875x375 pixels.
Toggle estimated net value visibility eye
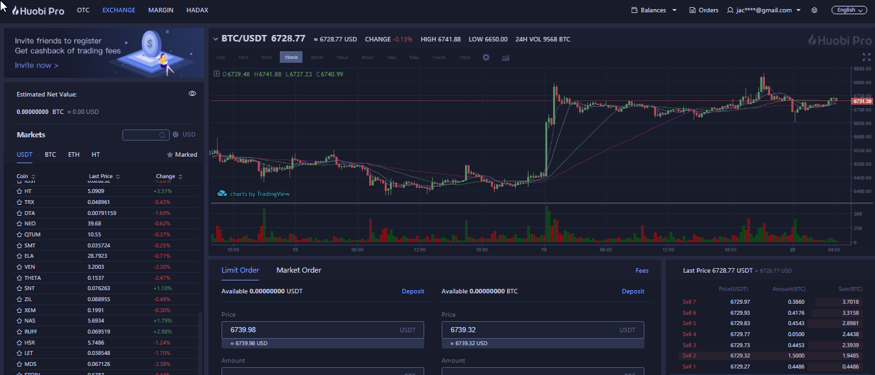pos(192,94)
